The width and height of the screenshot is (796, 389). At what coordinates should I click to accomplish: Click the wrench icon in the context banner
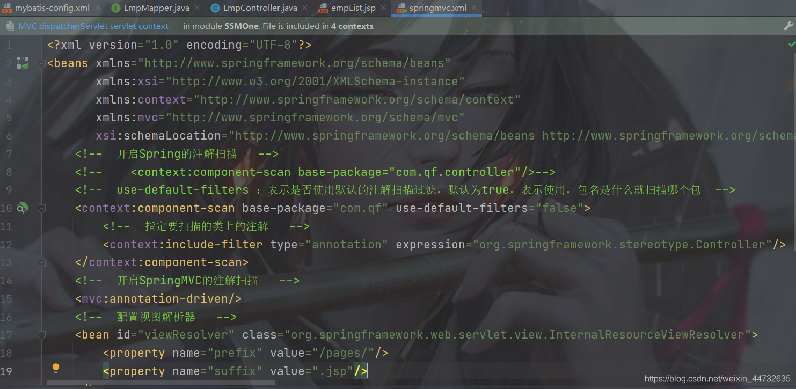(x=788, y=25)
